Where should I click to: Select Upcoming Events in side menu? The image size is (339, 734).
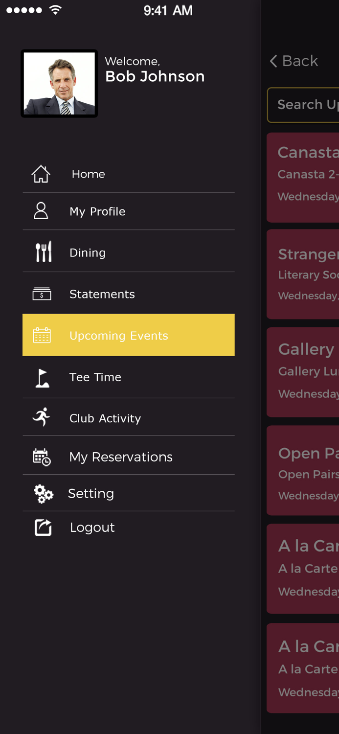click(x=119, y=336)
